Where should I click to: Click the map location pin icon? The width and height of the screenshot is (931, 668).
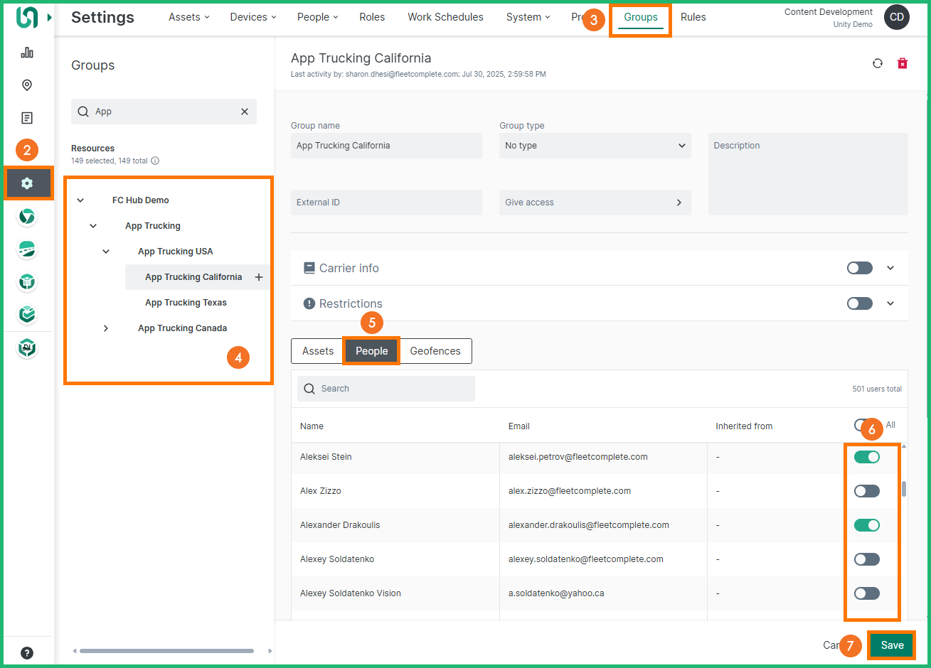(27, 85)
